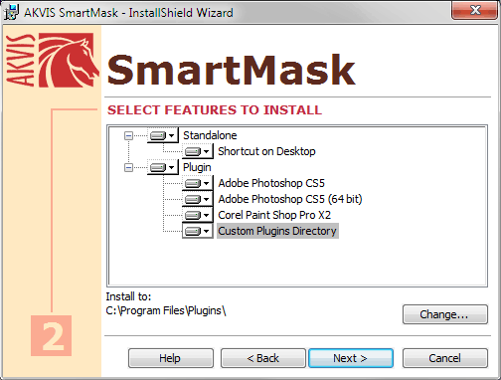Select the Plugin feature label
The image size is (501, 380).
(x=197, y=167)
